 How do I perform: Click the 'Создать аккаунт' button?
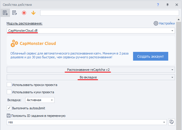150,56
